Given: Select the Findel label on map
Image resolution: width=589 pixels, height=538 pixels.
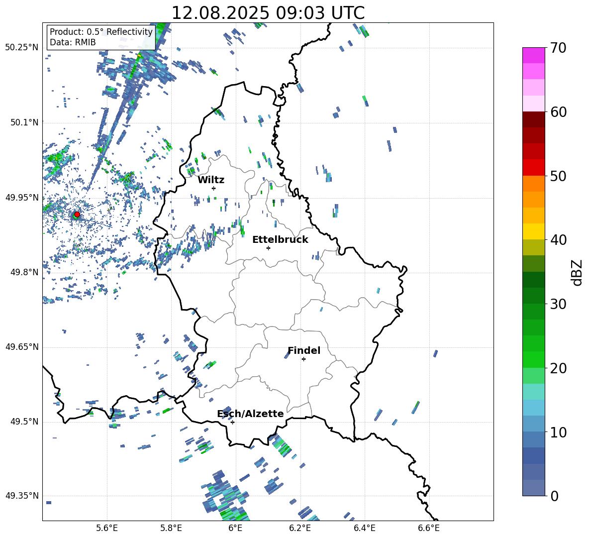Looking at the screenshot, I should click(x=304, y=350).
